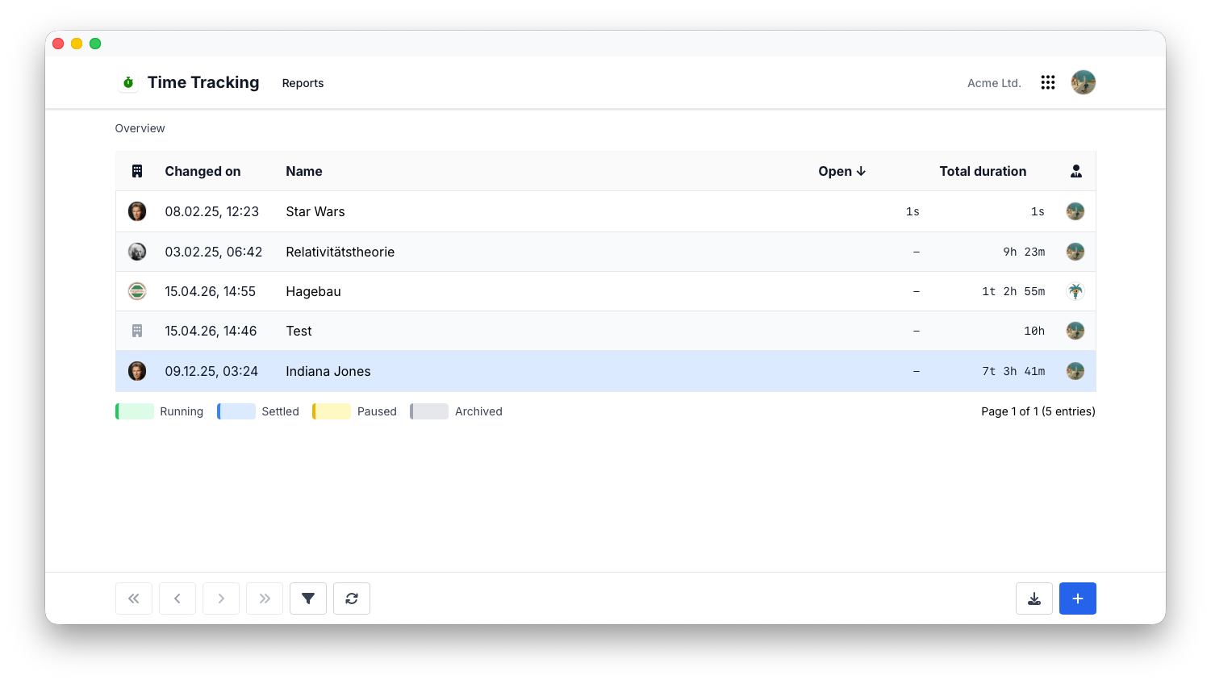Go to the first page
Image resolution: width=1211 pixels, height=684 pixels.
point(134,598)
